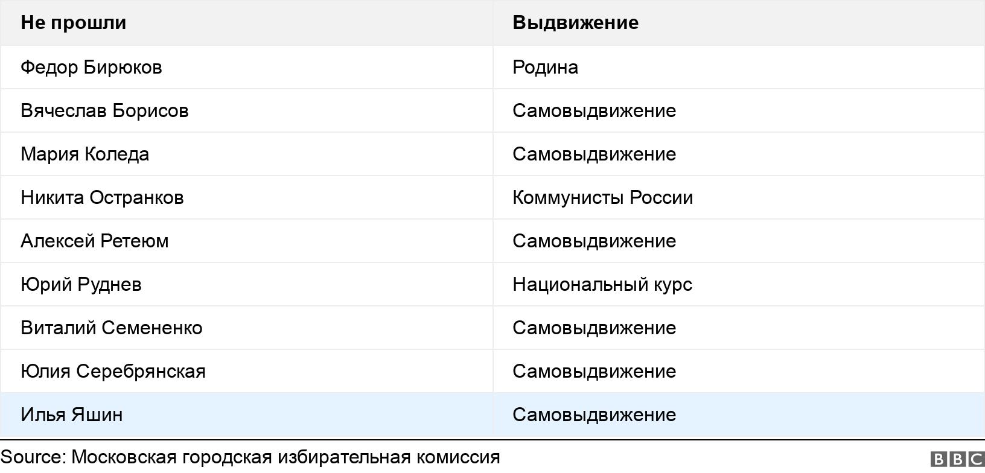The image size is (985, 473).
Task: Click the Source text about Московская избирательная комиссия
Action: pos(250,457)
